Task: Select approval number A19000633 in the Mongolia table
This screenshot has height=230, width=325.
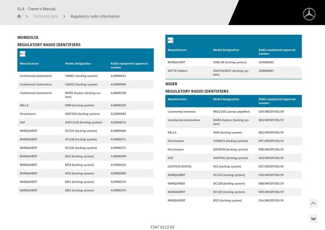Action: point(118,76)
